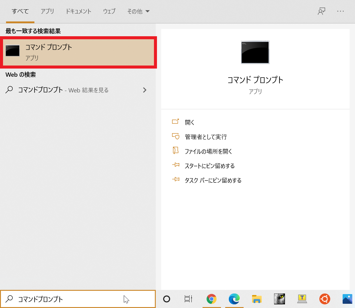Click the large Command Prompt preview icon
The height and width of the screenshot is (308, 355).
coord(255,52)
